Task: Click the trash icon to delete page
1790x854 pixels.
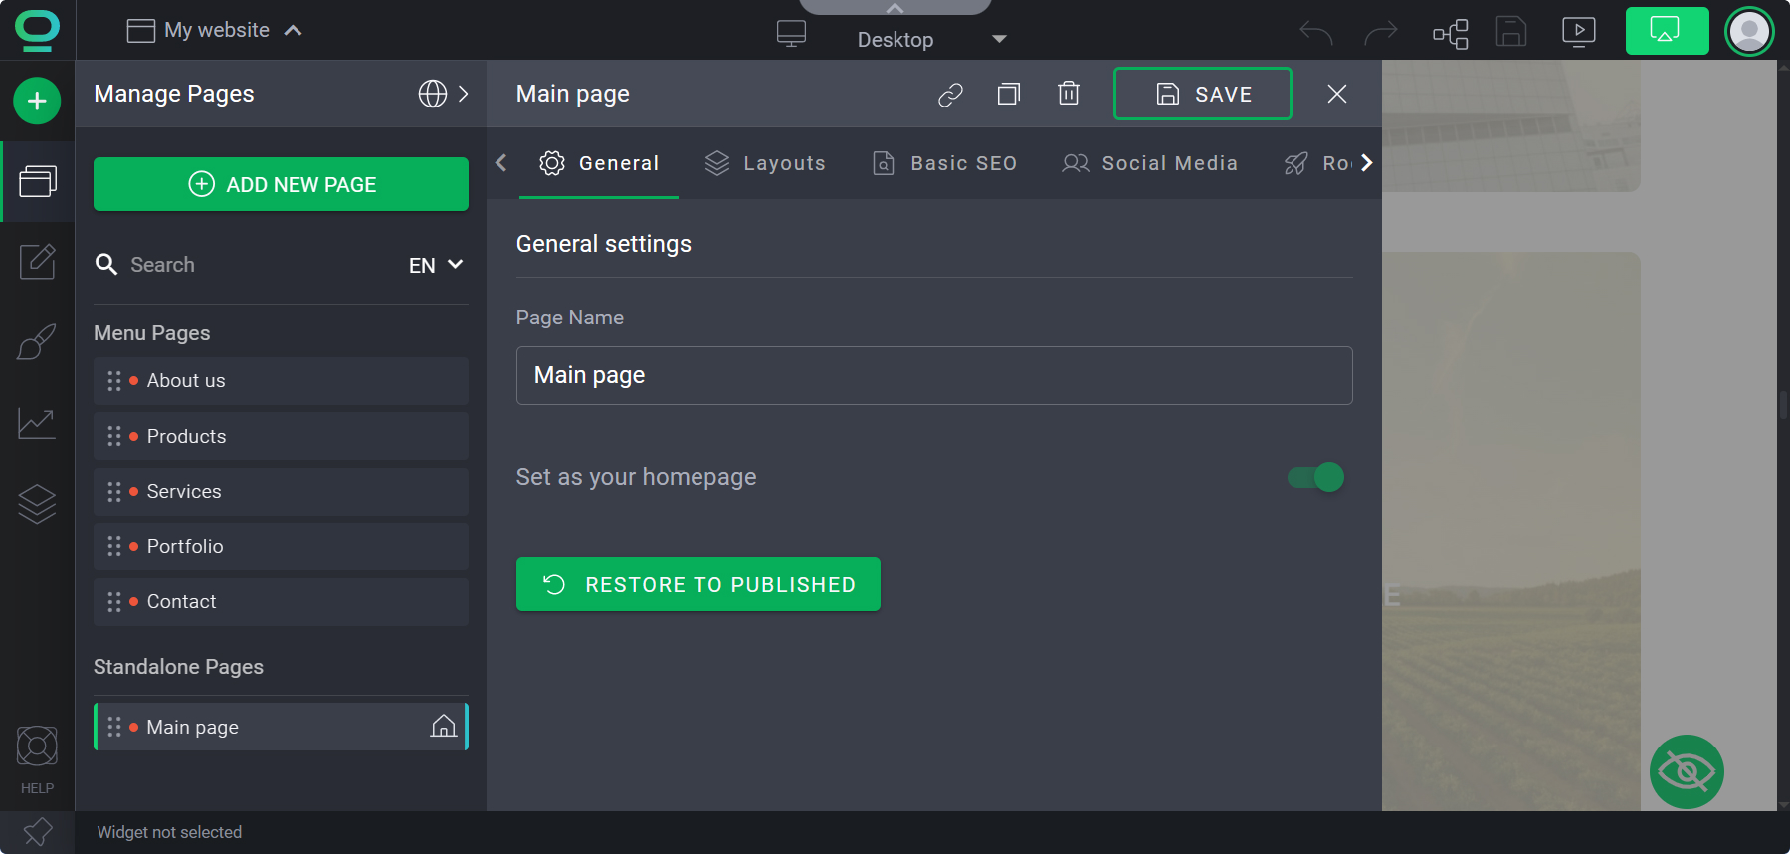Action: coord(1068,94)
